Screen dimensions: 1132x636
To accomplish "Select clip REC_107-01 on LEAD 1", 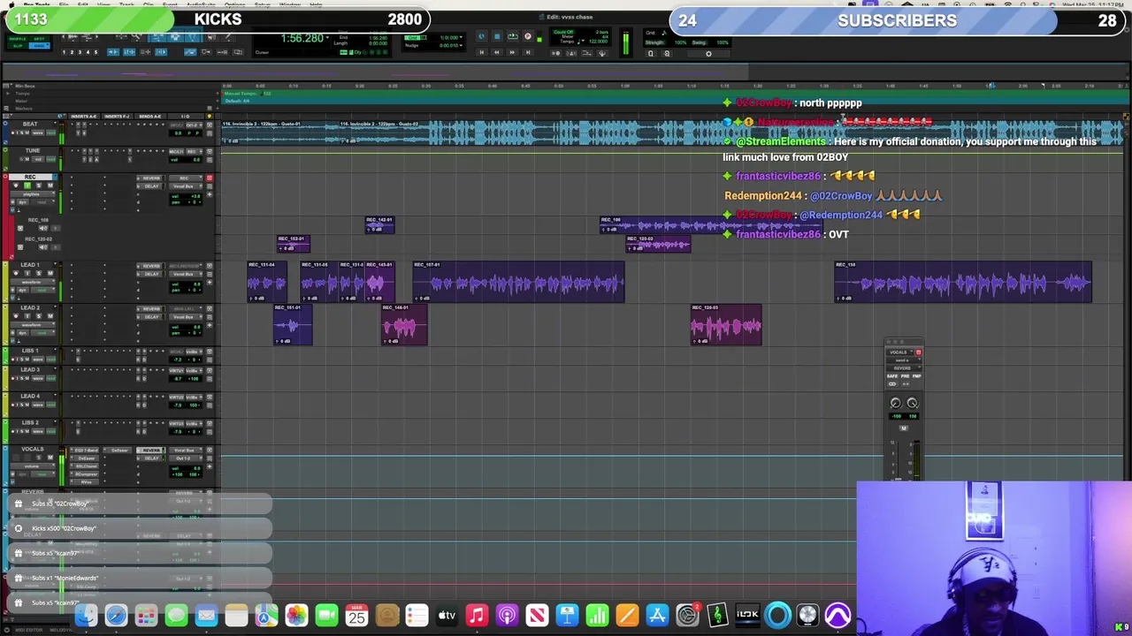I will 518,282.
